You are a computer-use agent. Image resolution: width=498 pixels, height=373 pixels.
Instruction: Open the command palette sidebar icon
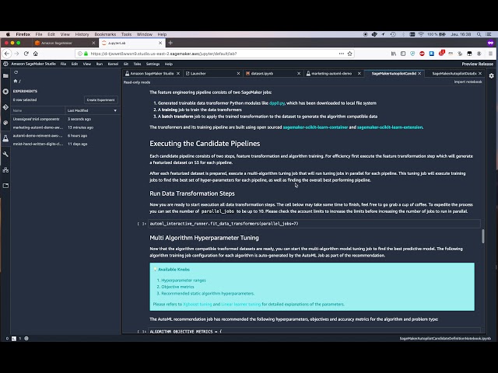(x=5, y=123)
